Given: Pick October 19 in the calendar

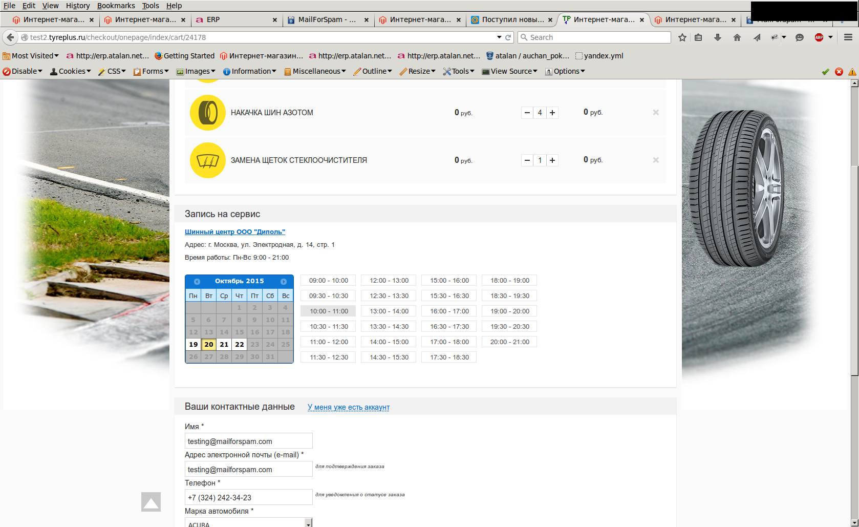Looking at the screenshot, I should click(x=194, y=345).
